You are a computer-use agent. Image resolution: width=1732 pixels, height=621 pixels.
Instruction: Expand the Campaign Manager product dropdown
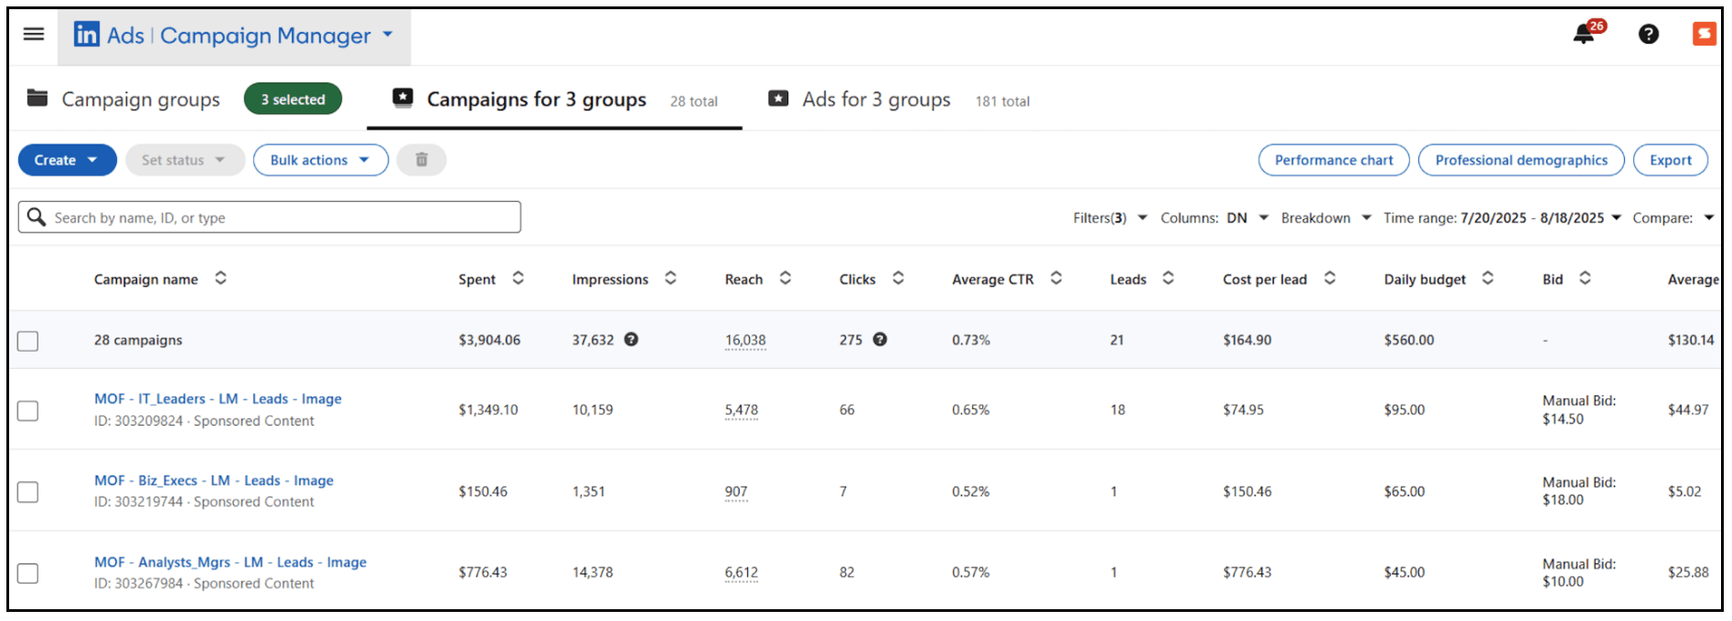tap(388, 35)
